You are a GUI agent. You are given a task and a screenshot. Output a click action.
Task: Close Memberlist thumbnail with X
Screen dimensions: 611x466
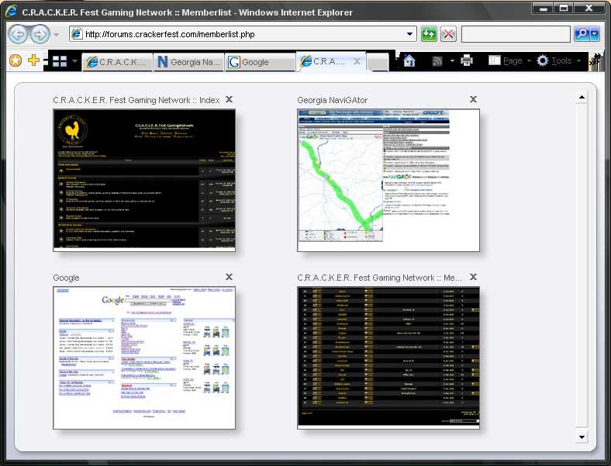[x=473, y=277]
